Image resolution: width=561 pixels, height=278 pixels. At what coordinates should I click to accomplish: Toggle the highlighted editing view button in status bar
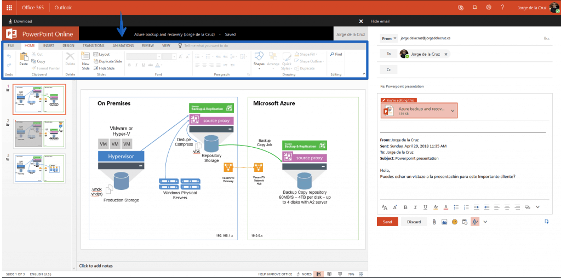(318, 274)
